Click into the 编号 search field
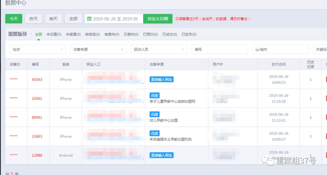The height and width of the screenshot is (175, 327). click(x=220, y=49)
